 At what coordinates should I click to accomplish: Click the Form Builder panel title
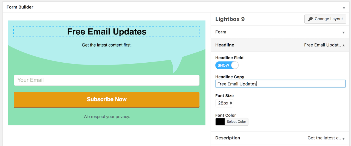click(x=20, y=7)
